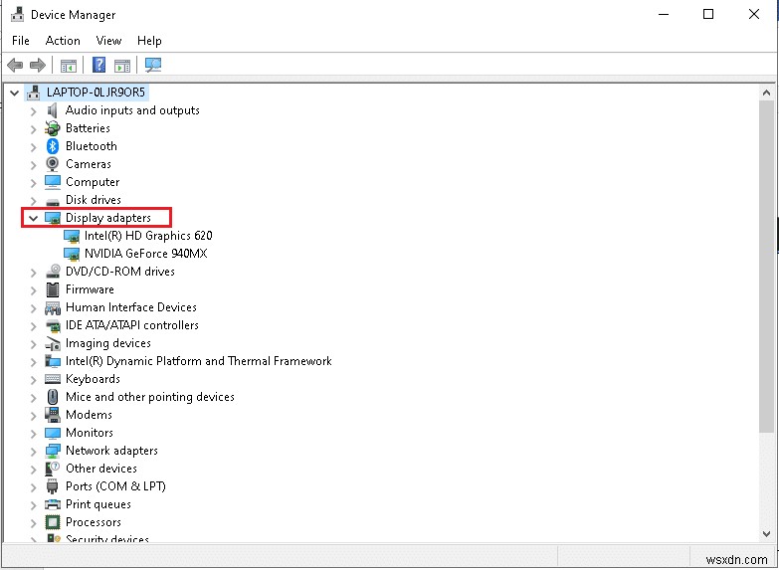Open the Action menu
The width and height of the screenshot is (779, 570).
[x=63, y=41]
